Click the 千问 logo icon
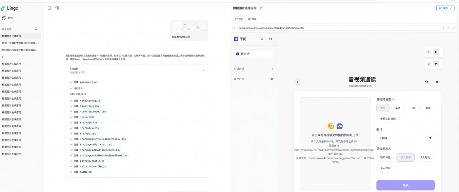 (x=236, y=39)
